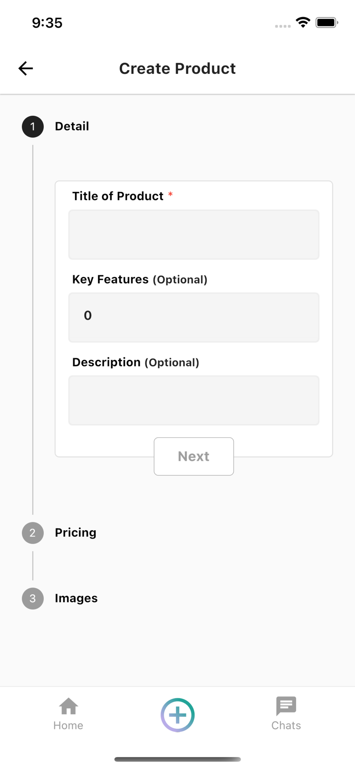Tap the house icon in bottom bar
Viewport: 355px width, 769px height.
[x=68, y=706]
